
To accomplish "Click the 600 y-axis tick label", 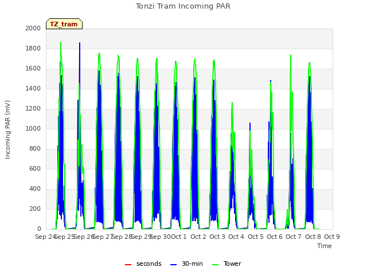I will coord(35,169).
